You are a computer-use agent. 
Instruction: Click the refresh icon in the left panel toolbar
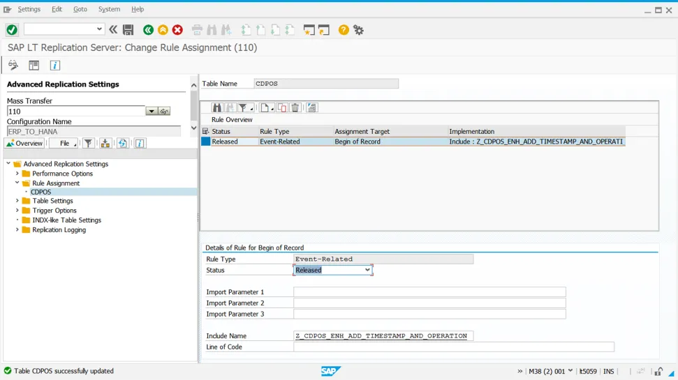[x=122, y=143]
